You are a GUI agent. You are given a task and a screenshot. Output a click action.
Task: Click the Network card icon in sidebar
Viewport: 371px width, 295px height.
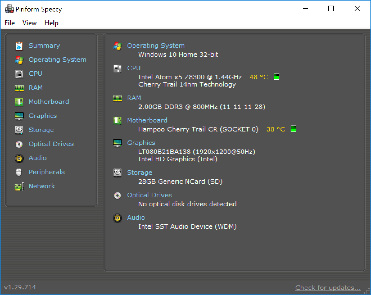pos(19,186)
